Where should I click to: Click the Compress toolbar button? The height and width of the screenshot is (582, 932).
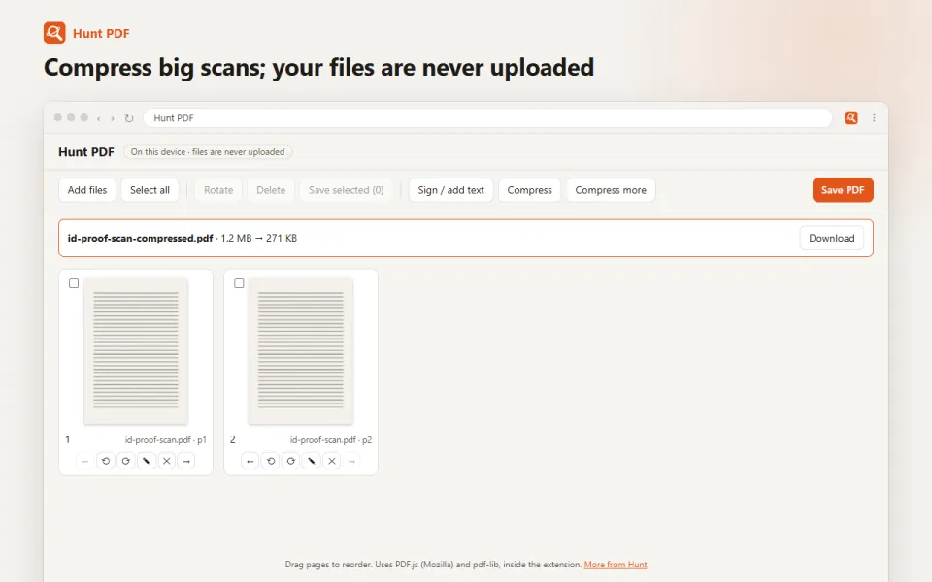click(530, 190)
